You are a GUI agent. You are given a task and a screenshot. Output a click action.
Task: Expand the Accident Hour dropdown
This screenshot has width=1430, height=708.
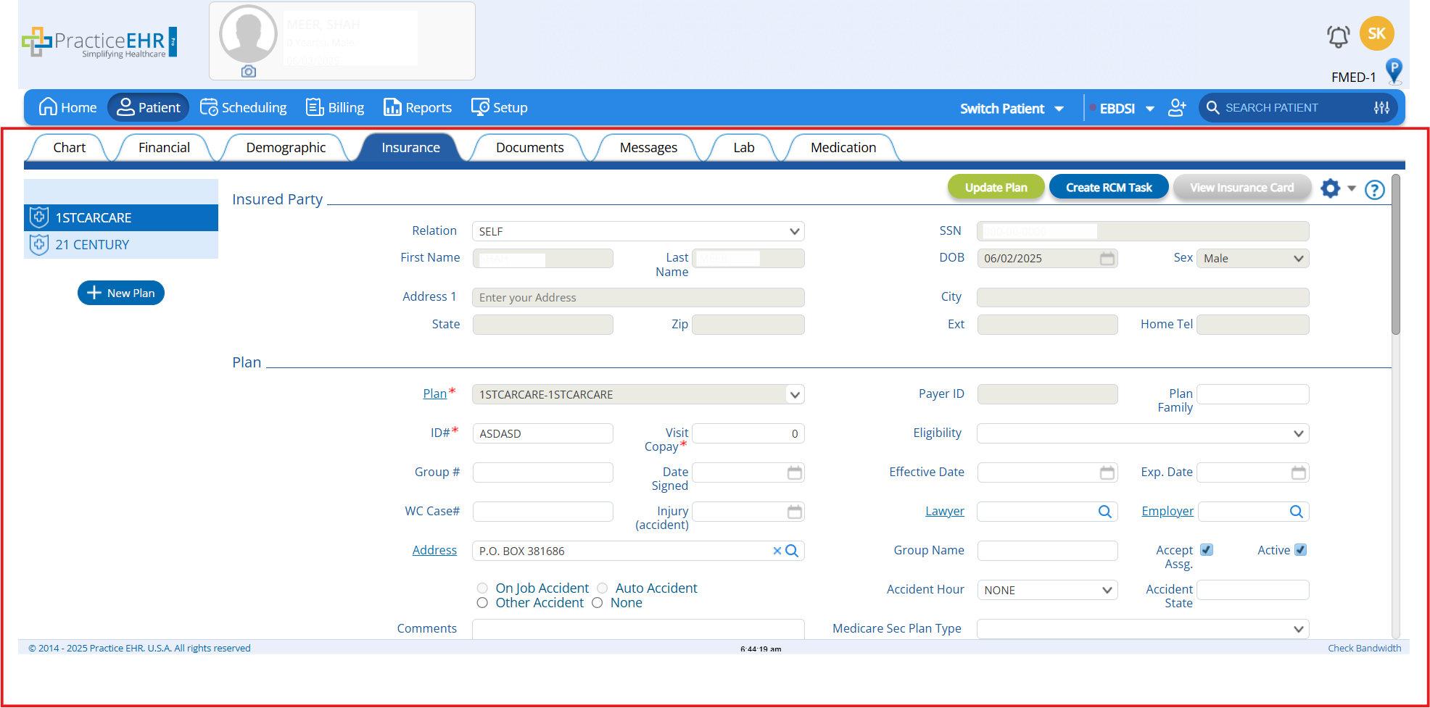coord(1107,590)
